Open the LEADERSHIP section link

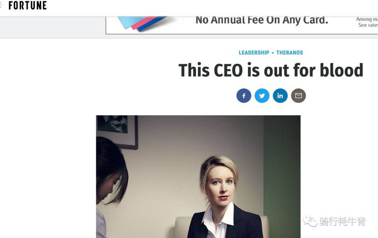(254, 53)
